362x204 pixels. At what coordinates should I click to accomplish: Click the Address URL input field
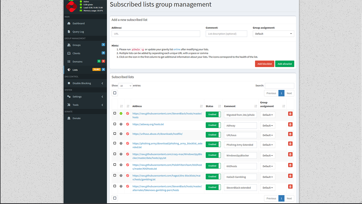click(156, 34)
